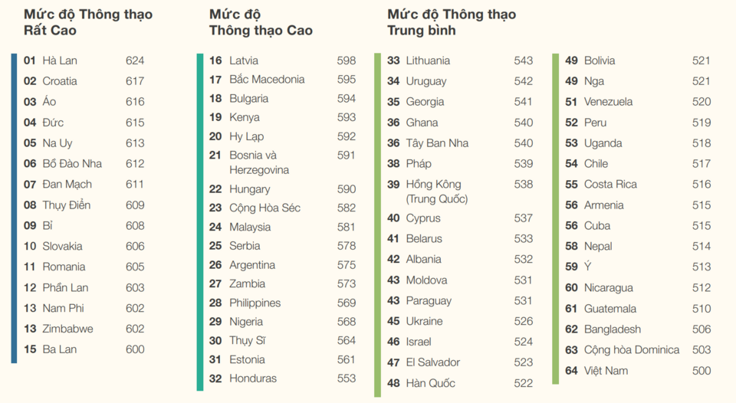The height and width of the screenshot is (403, 736).
Task: Click the Tây Ban Nha entry
Action: click(437, 143)
